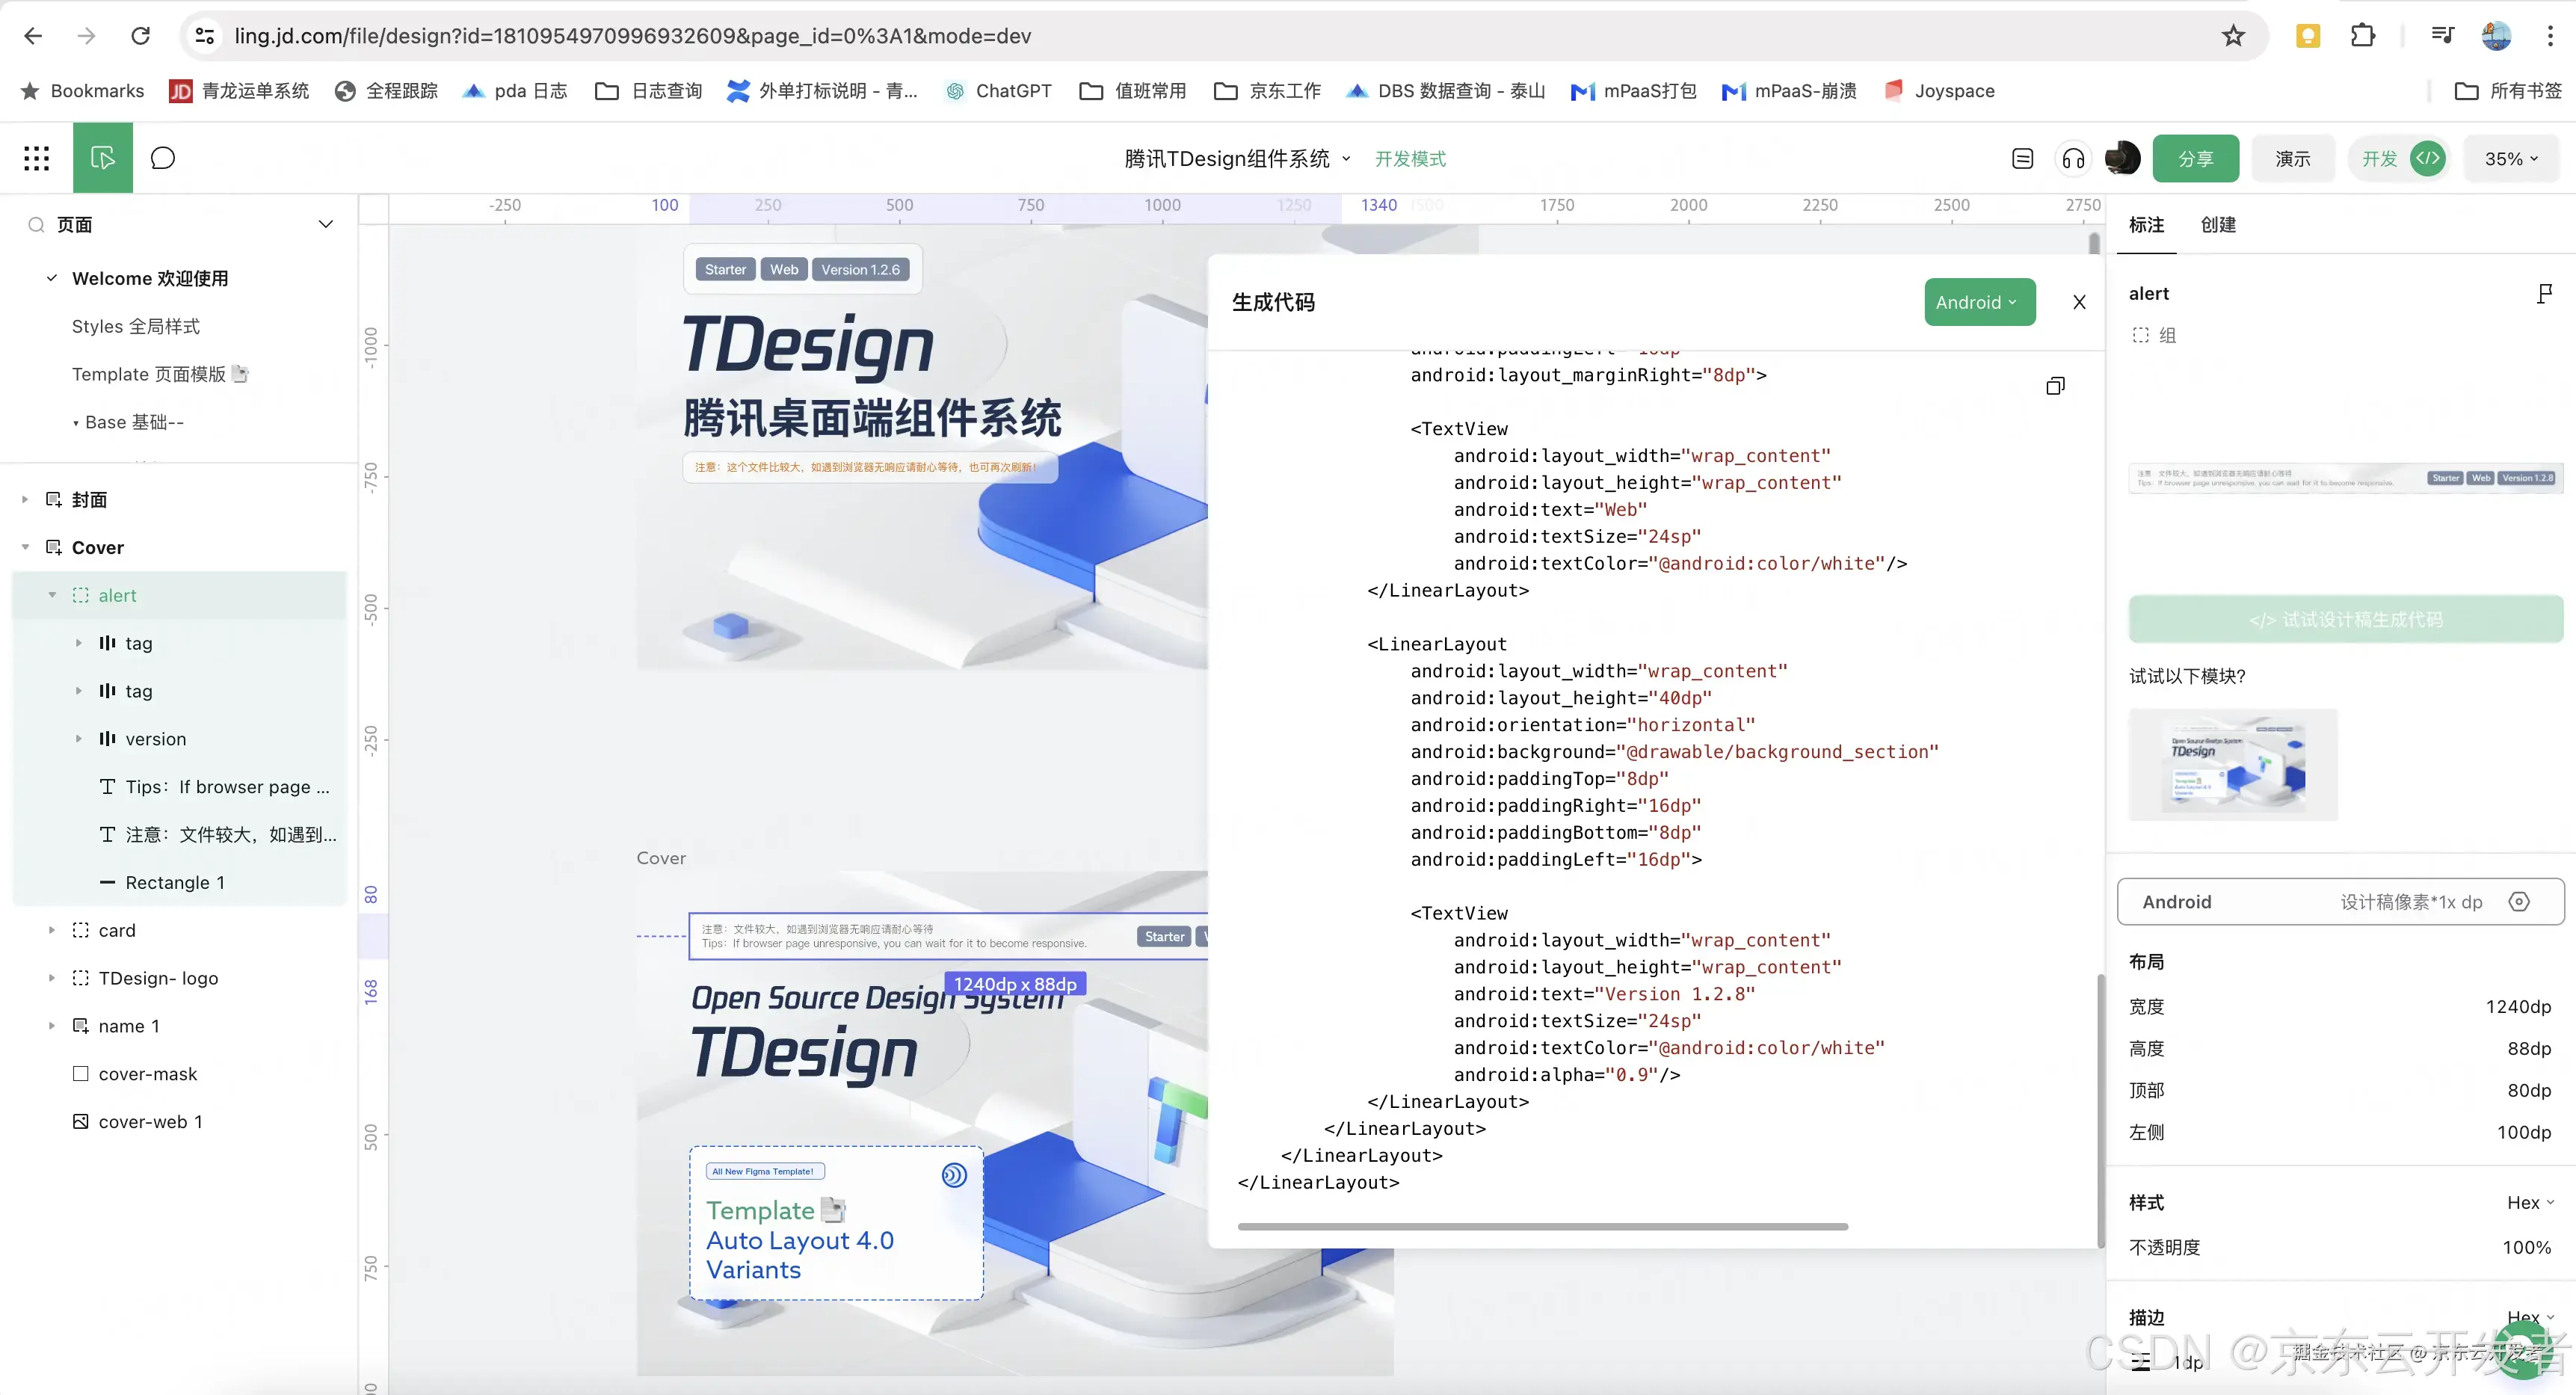This screenshot has width=2576, height=1395.
Task: Open Chrome three-dot menu
Action: click(x=2550, y=36)
